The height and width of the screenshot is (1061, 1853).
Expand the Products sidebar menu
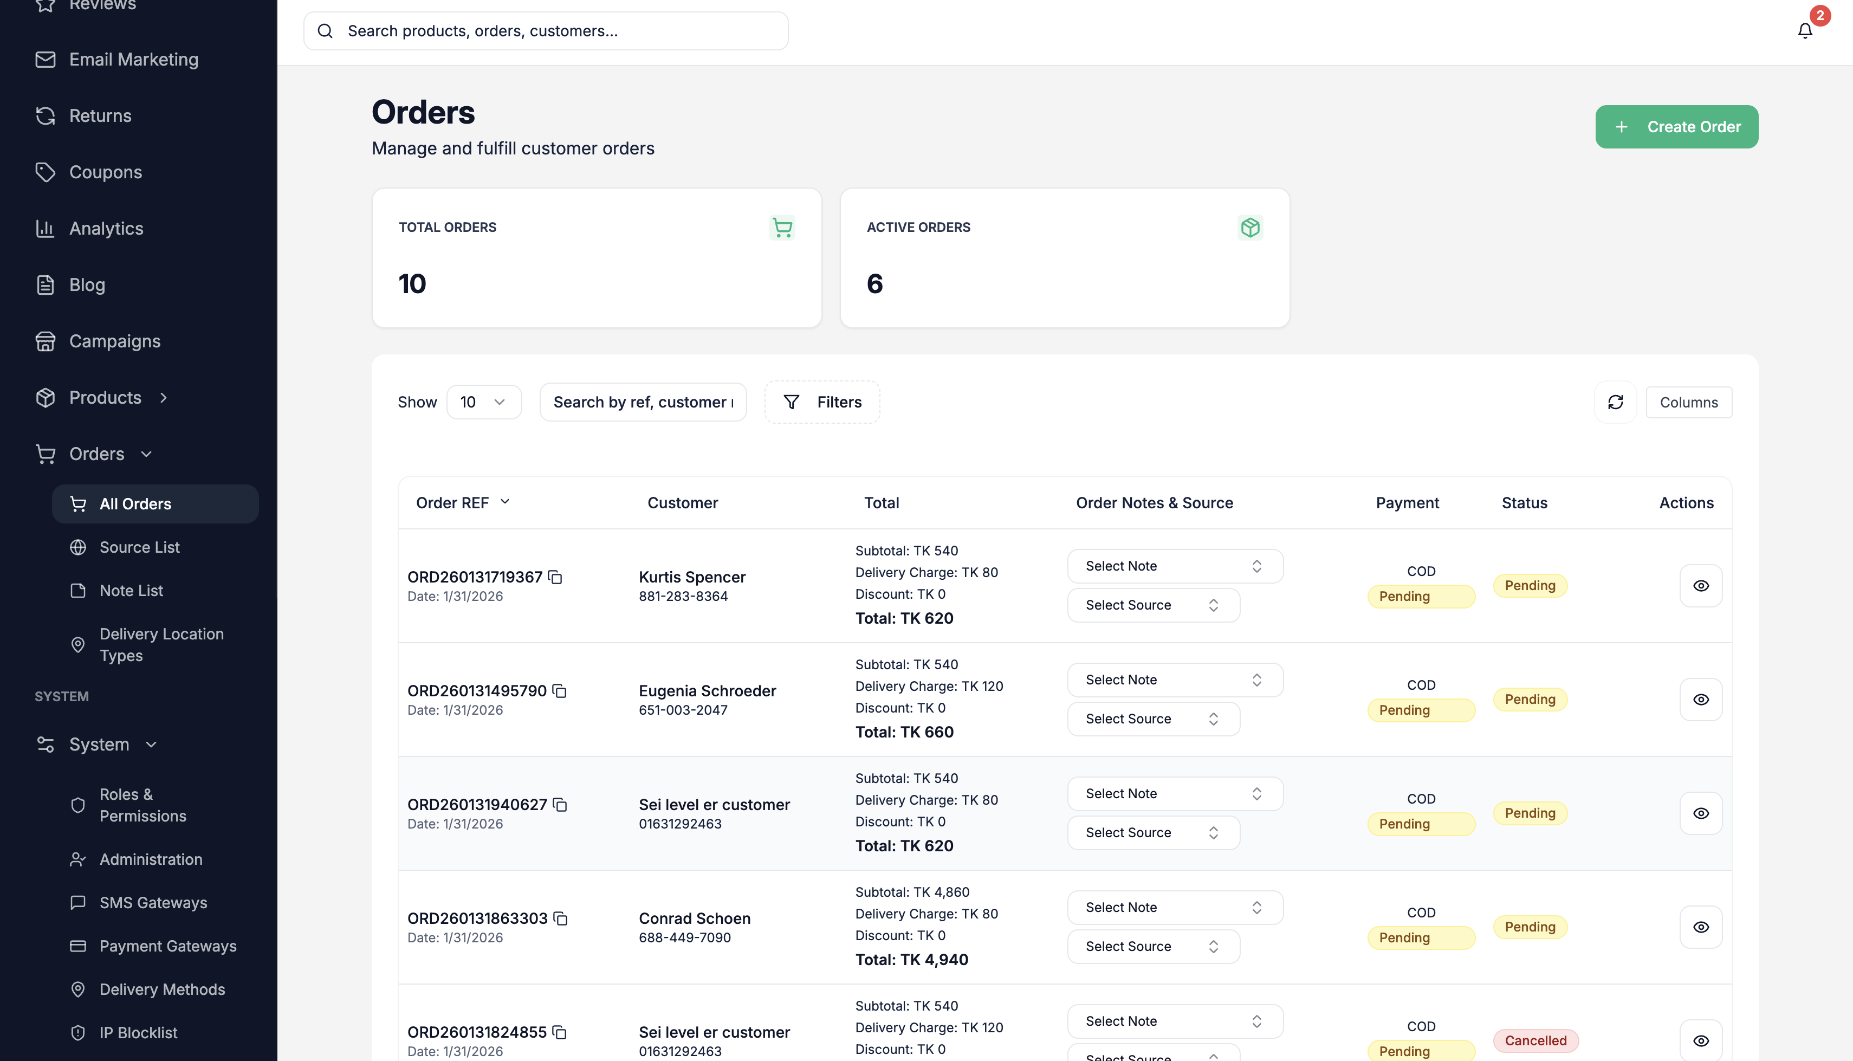pyautogui.click(x=105, y=397)
